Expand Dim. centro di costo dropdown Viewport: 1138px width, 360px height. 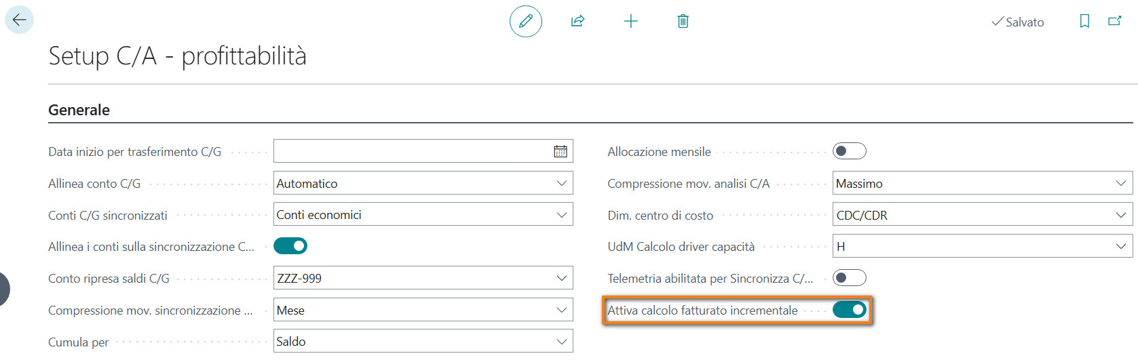[983, 215]
